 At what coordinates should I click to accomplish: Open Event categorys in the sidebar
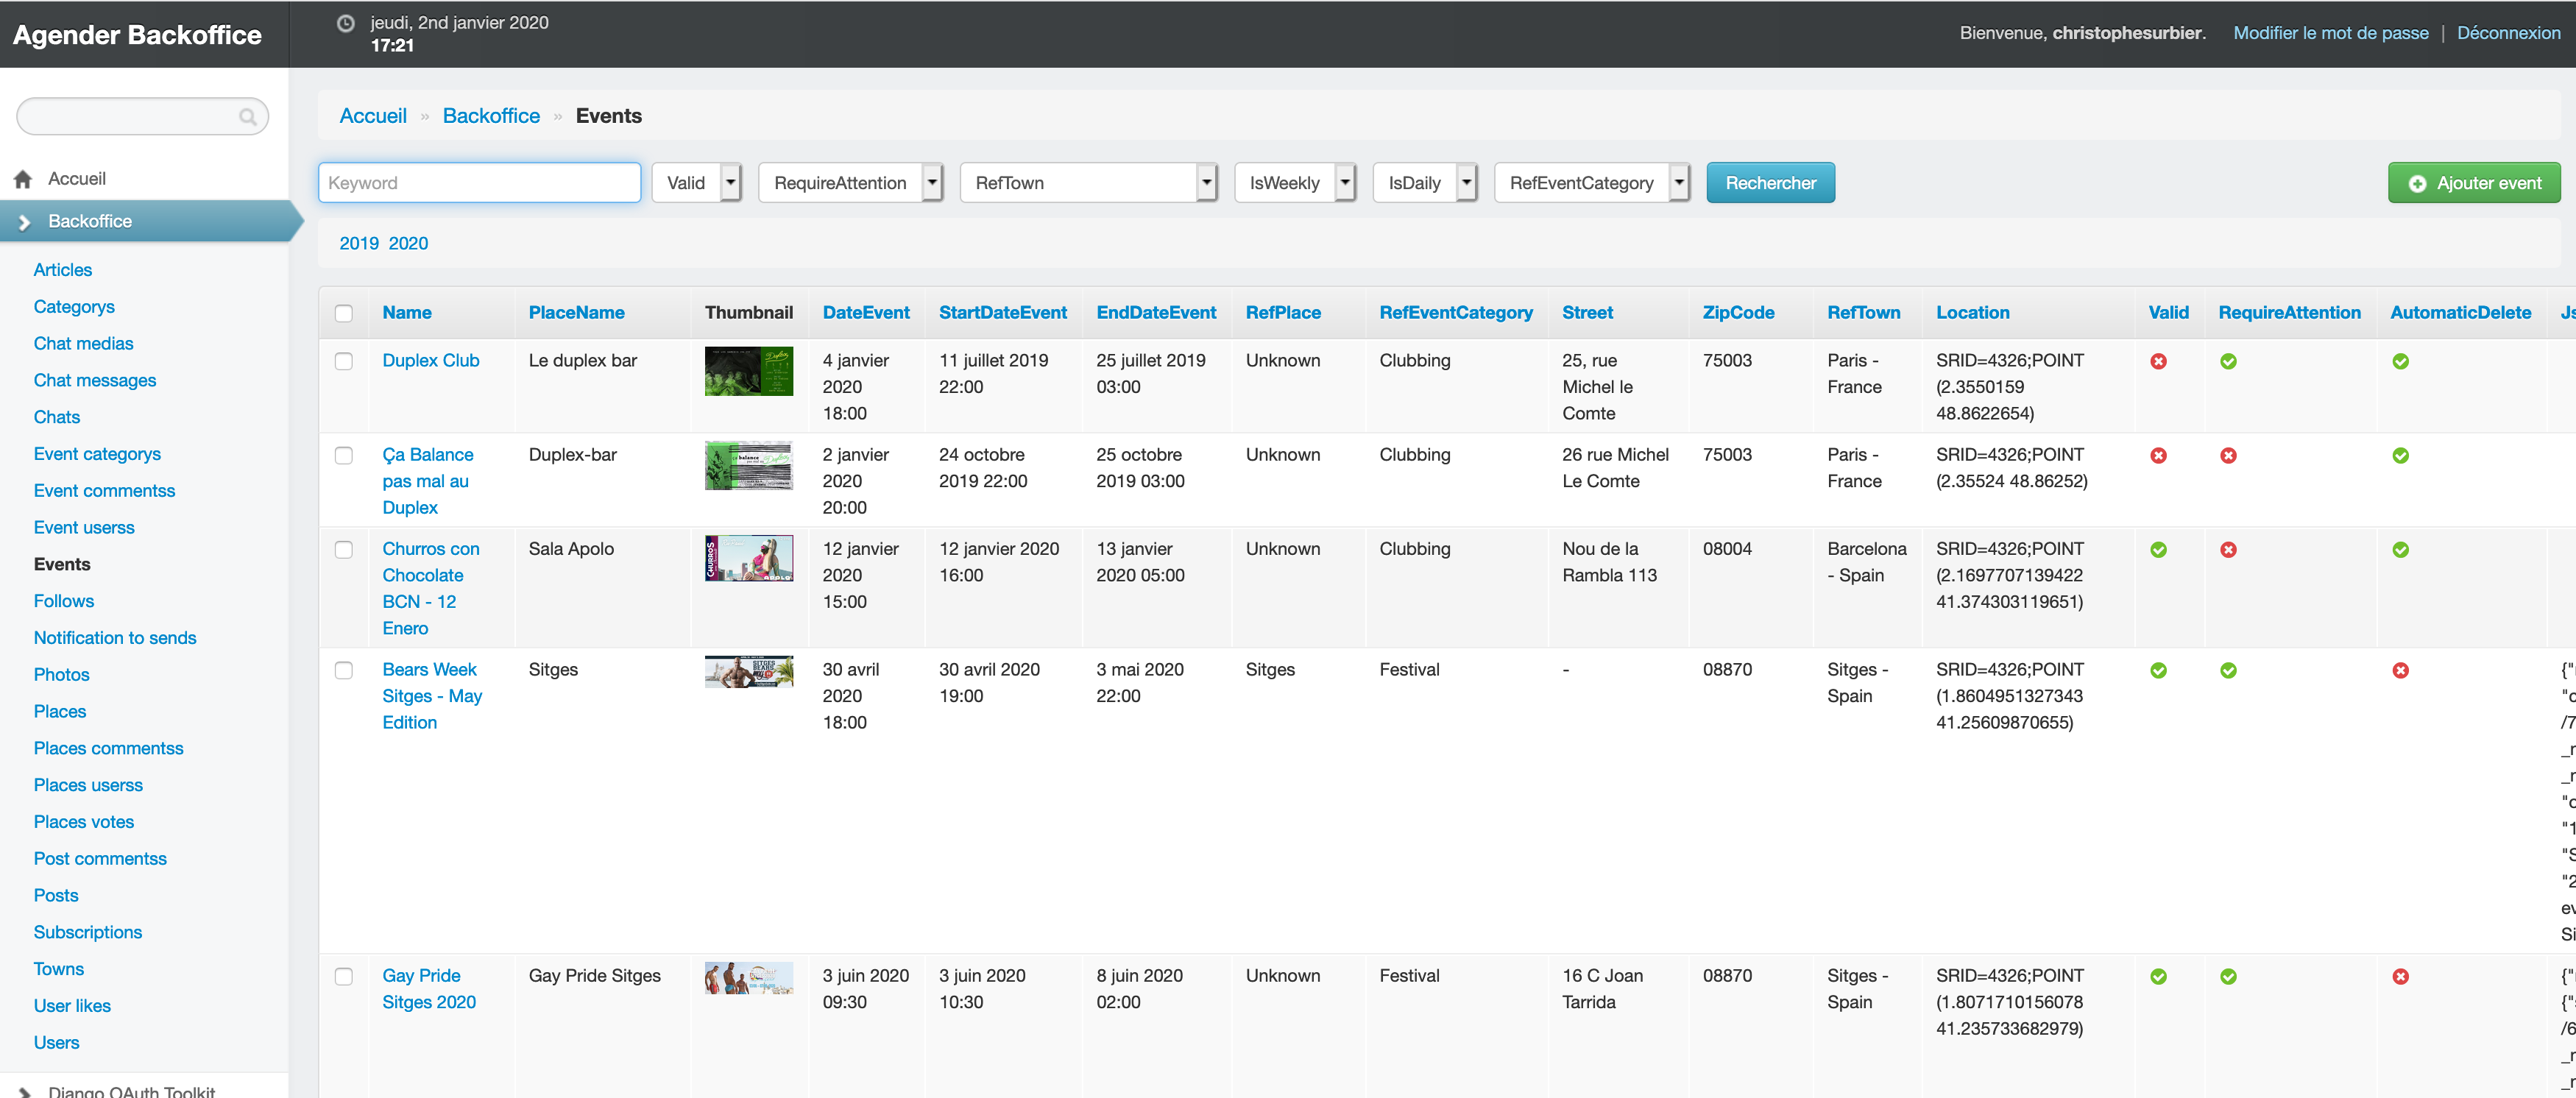pos(97,454)
